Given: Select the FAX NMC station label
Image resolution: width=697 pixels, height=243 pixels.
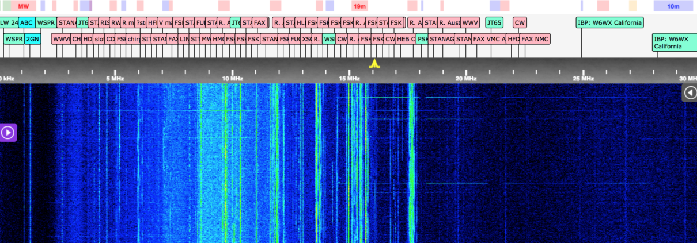Looking at the screenshot, I should click(x=535, y=39).
